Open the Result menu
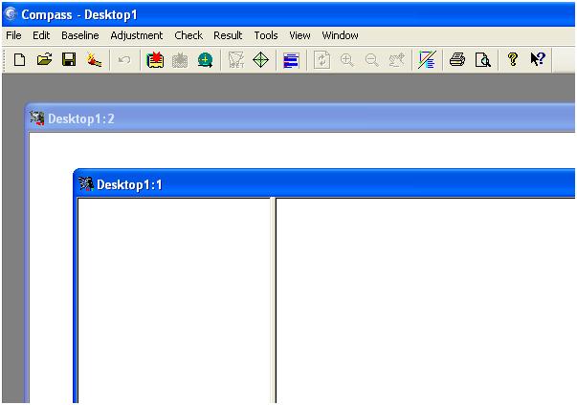Image resolution: width=577 pixels, height=405 pixels. pos(228,35)
